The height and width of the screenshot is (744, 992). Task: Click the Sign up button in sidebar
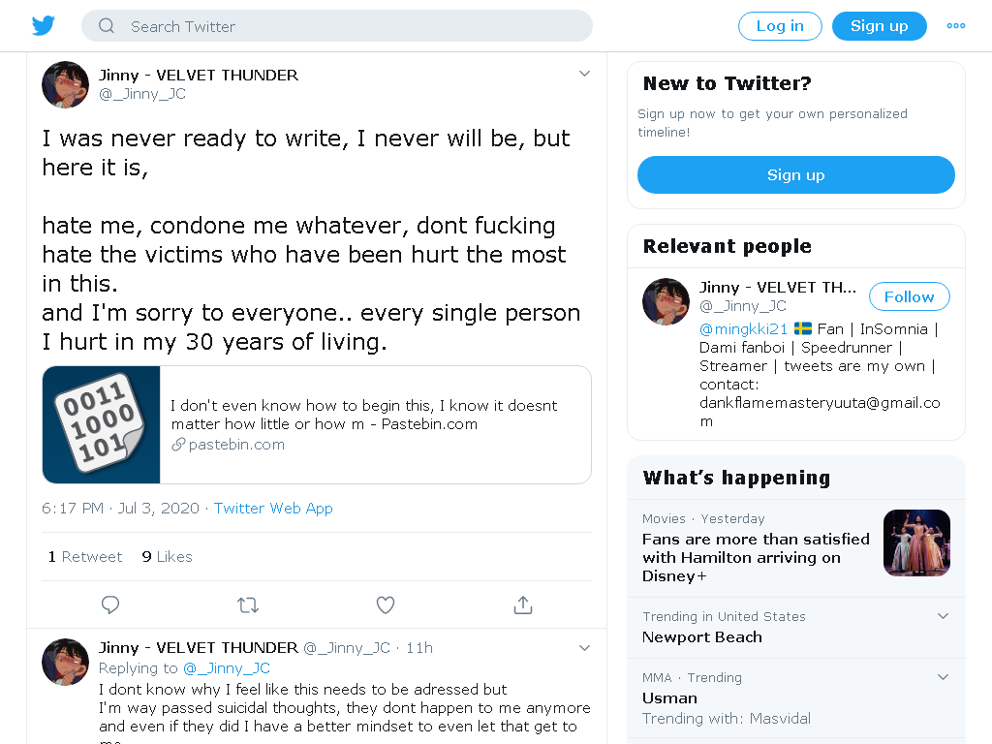point(796,174)
